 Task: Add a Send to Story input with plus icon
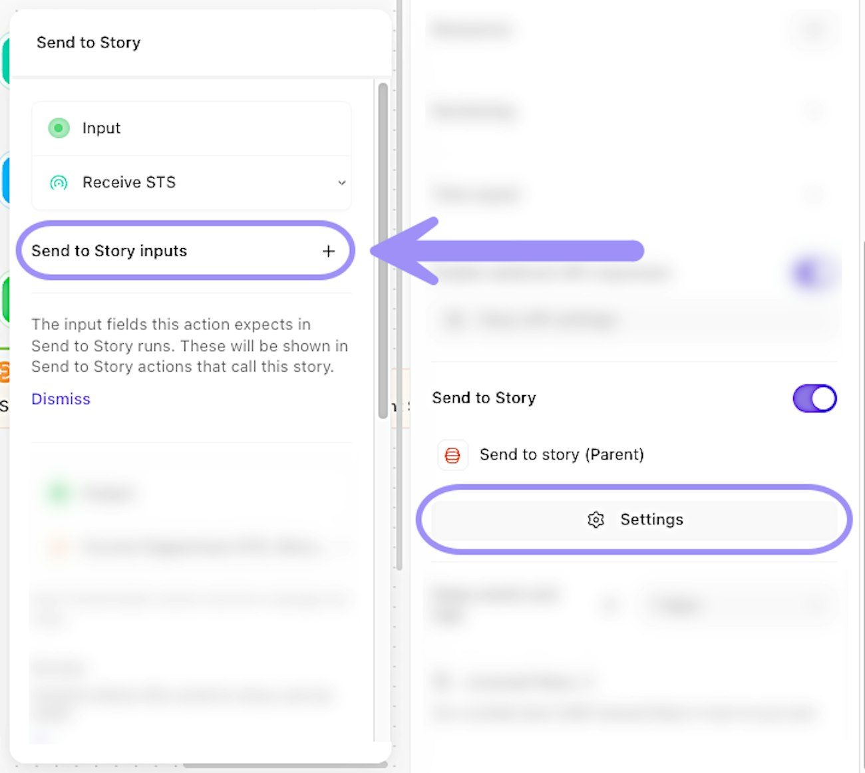328,251
